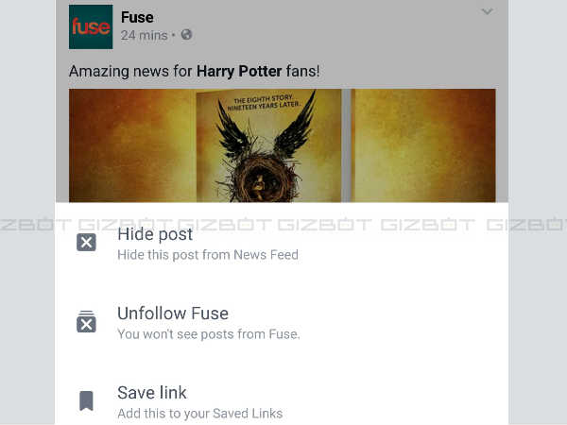This screenshot has height=425, width=567.
Task: Click the globe public privacy icon
Action: point(186,35)
